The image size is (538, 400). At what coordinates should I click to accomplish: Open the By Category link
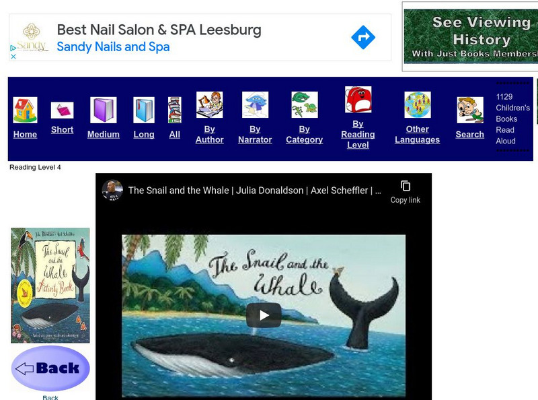tap(305, 135)
